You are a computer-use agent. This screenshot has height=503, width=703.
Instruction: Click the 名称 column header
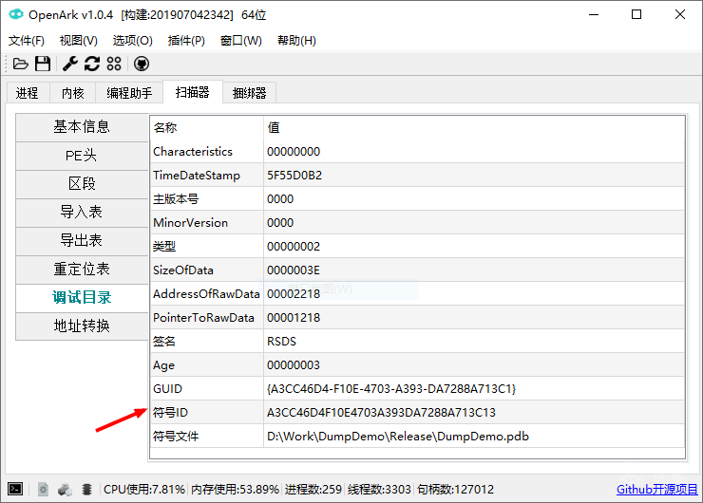(x=207, y=128)
